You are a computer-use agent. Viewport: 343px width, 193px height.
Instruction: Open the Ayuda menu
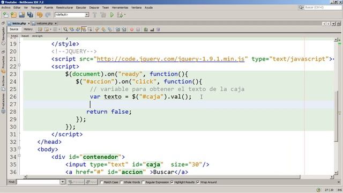point(148,8)
